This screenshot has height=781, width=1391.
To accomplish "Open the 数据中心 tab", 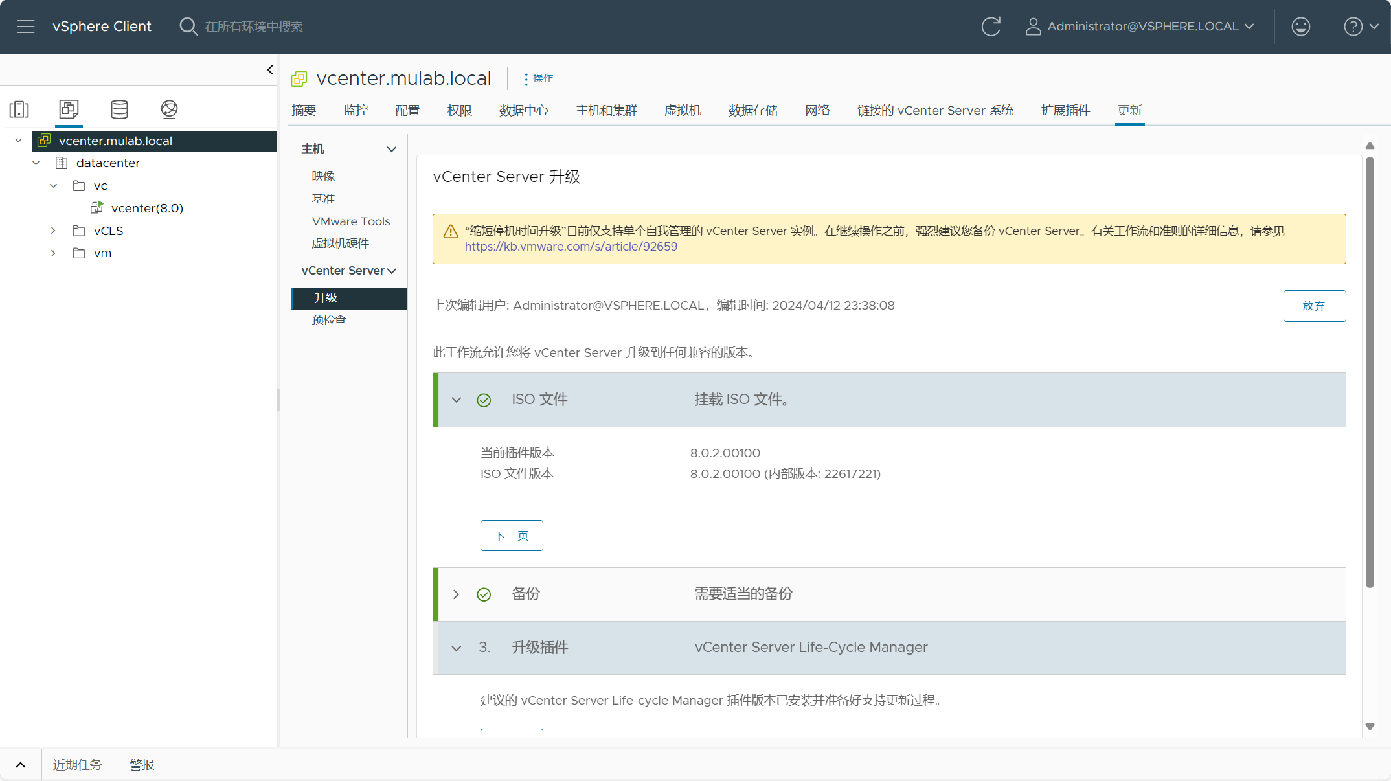I will tap(524, 110).
